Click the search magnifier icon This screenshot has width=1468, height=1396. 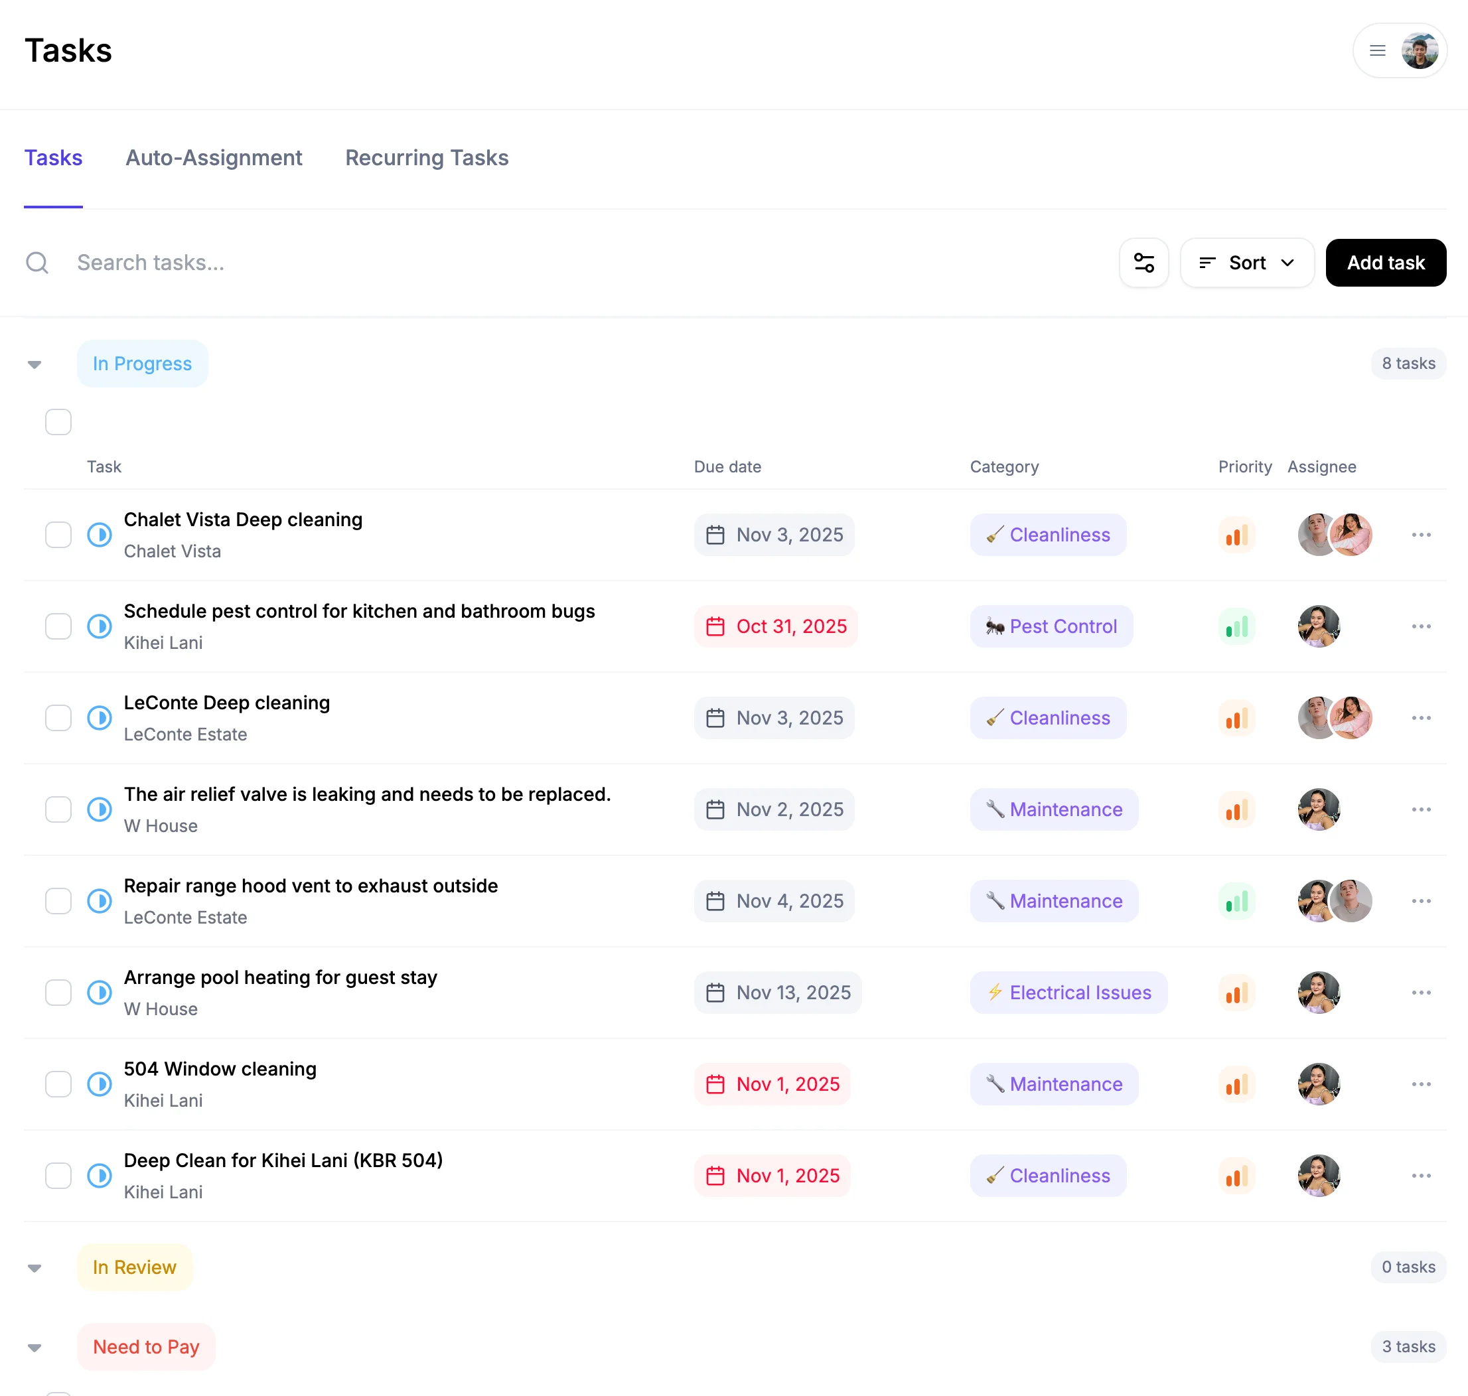(37, 263)
